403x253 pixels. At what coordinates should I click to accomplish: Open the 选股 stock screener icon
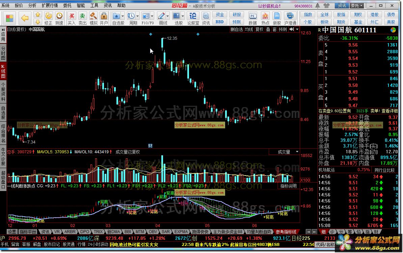click(176, 16)
